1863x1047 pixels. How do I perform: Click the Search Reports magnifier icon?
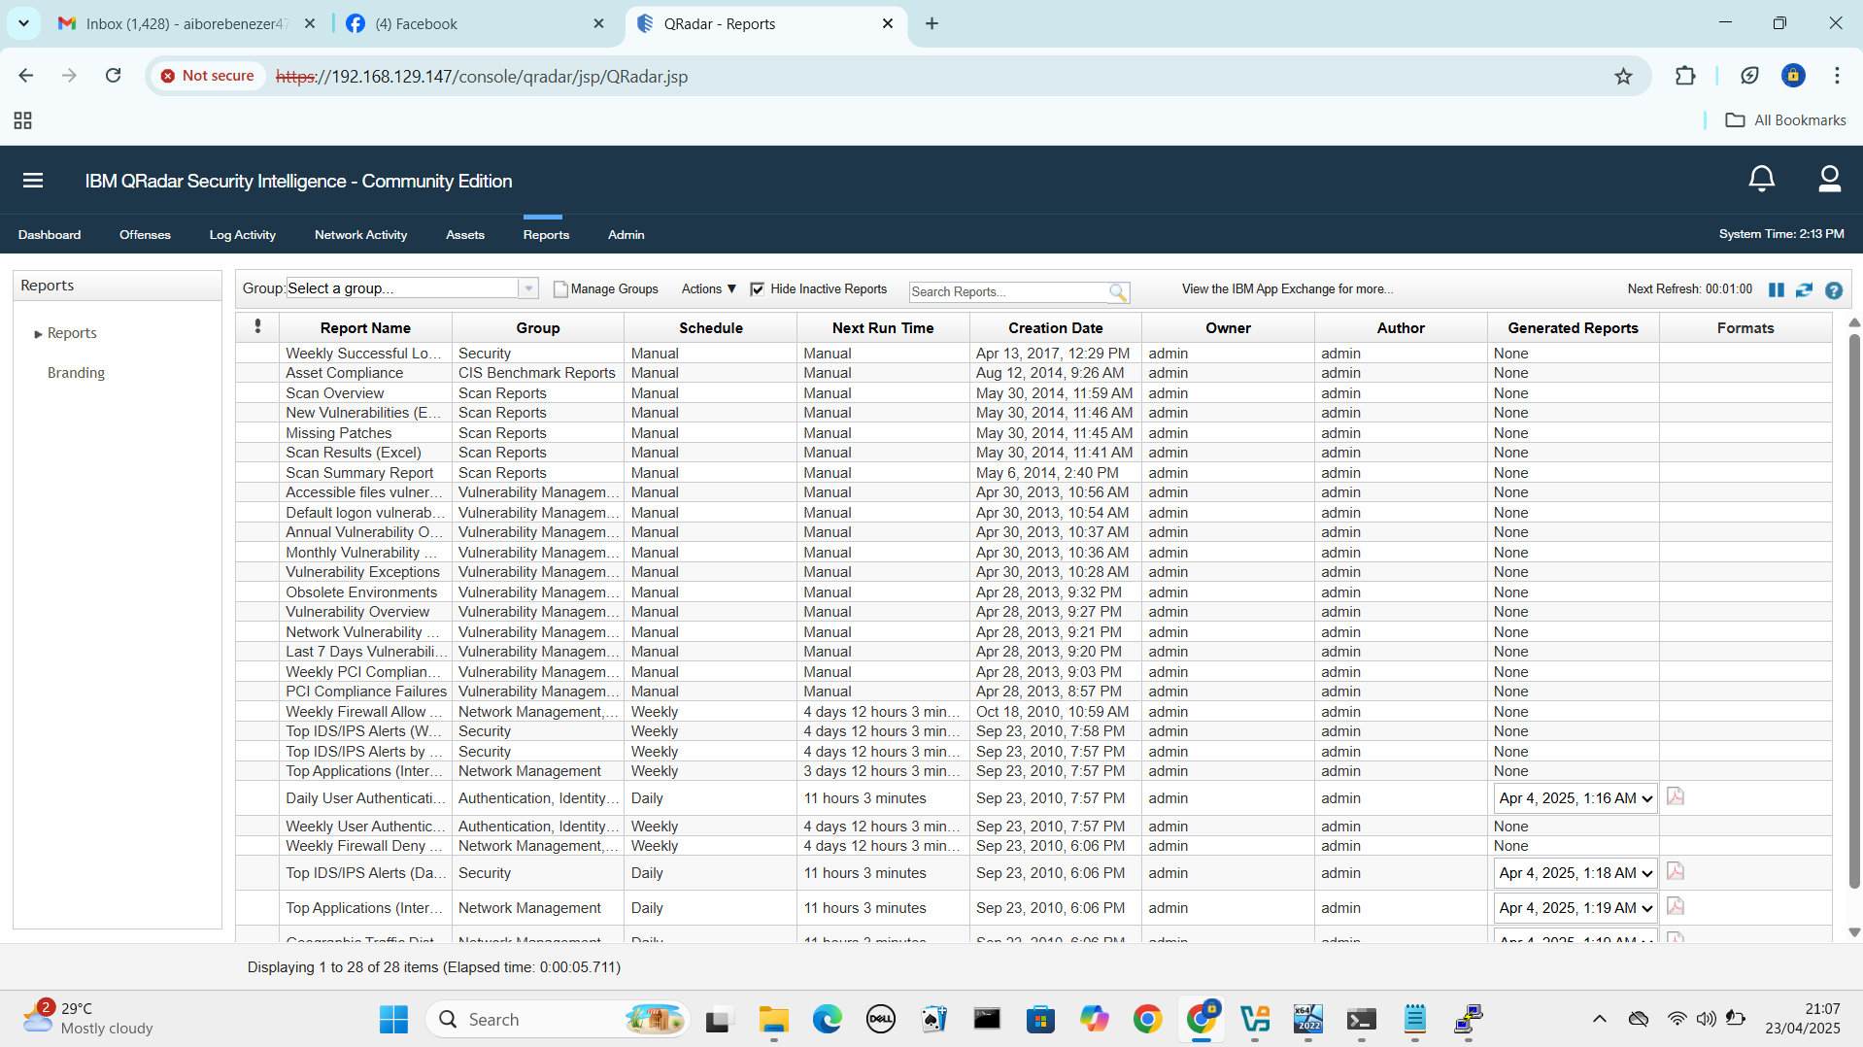1118,291
